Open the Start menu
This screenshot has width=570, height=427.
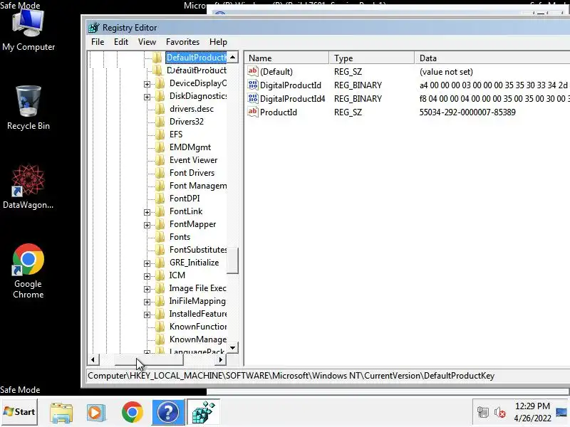tap(19, 412)
